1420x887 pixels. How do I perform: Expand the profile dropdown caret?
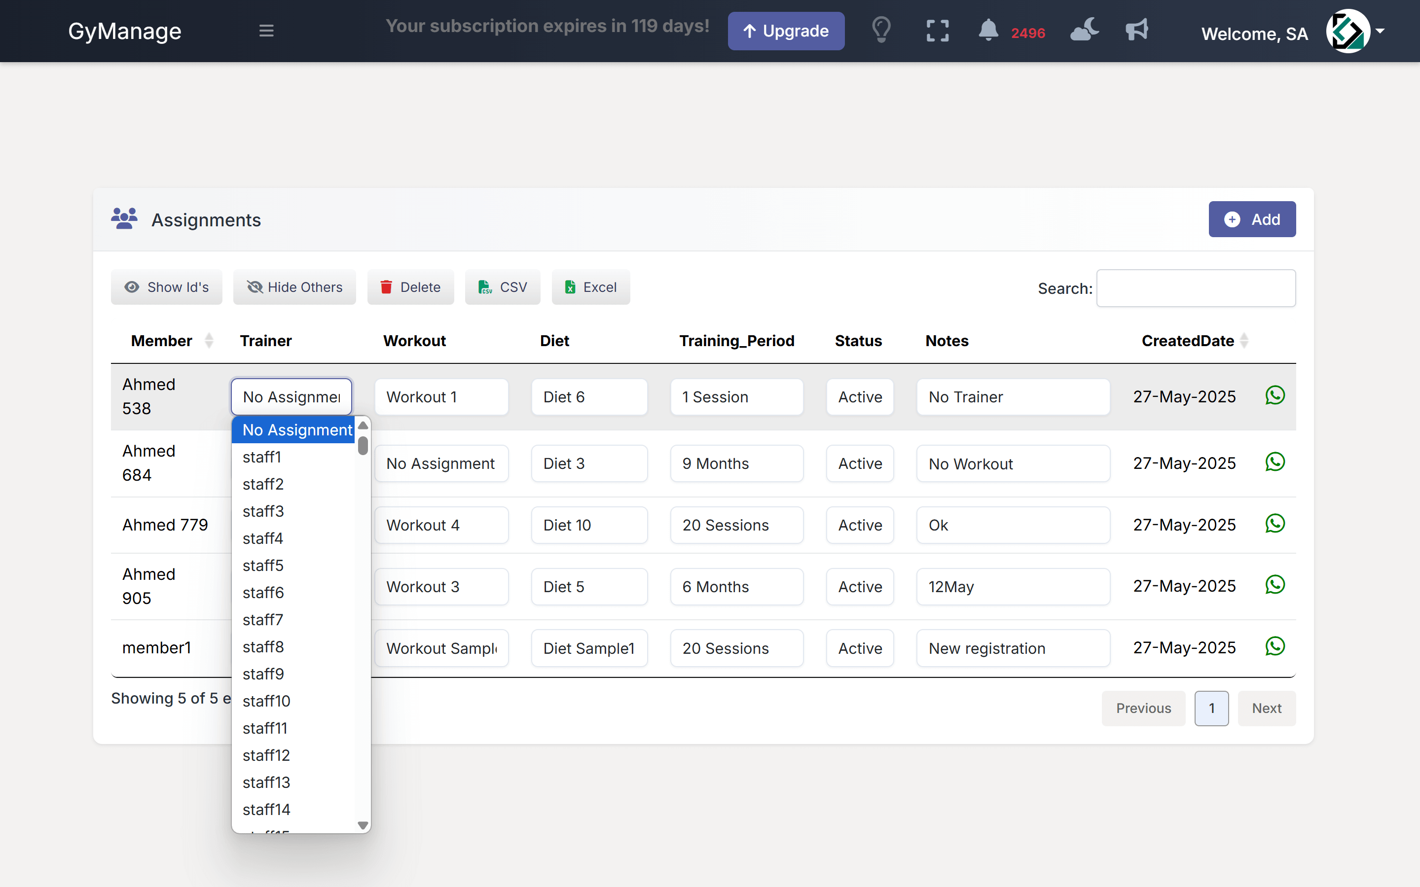1380,31
